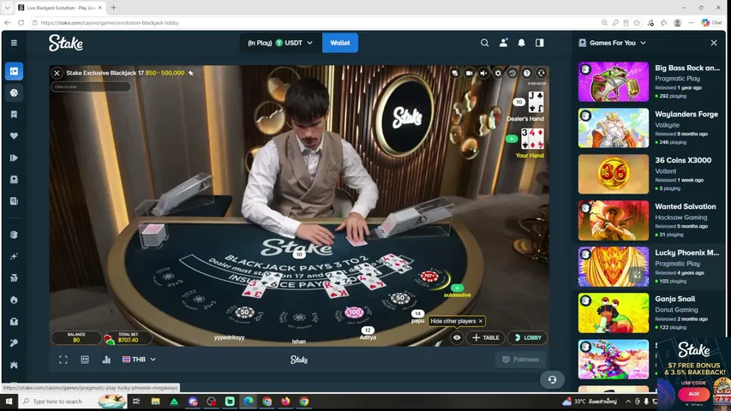731x411 pixels.
Task: Open the Sports basketball icon in the sidebar
Action: (14, 92)
